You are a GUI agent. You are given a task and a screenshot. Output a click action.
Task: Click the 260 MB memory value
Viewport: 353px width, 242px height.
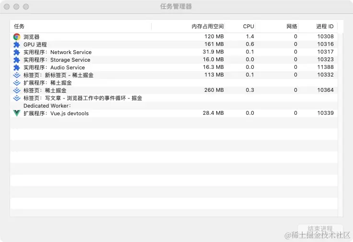[214, 90]
